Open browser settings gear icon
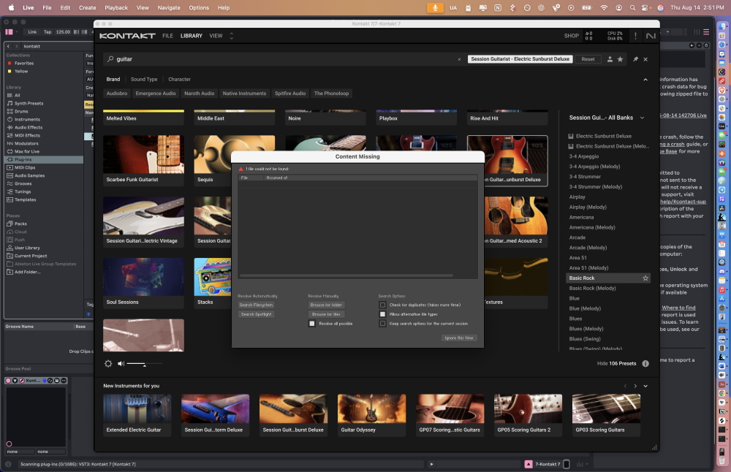Image resolution: width=731 pixels, height=472 pixels. (x=108, y=363)
